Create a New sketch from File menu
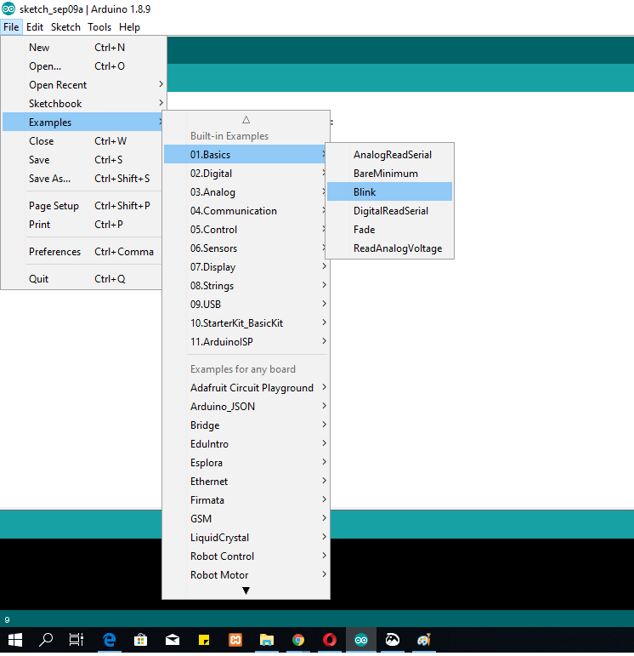 [x=82, y=48]
